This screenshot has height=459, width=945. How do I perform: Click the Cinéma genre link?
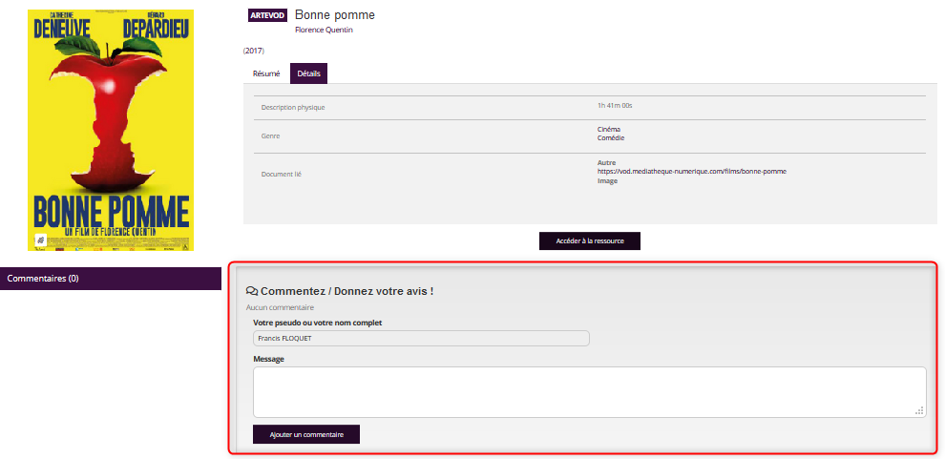click(609, 129)
